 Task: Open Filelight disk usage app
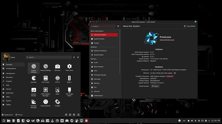click(58, 103)
